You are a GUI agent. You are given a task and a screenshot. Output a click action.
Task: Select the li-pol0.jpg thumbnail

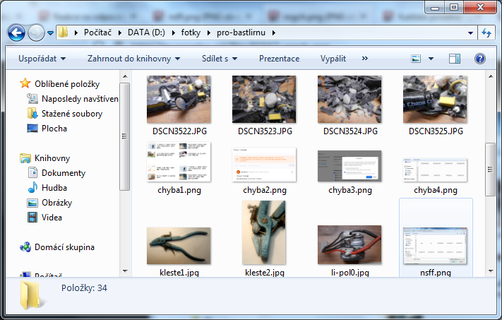(349, 244)
